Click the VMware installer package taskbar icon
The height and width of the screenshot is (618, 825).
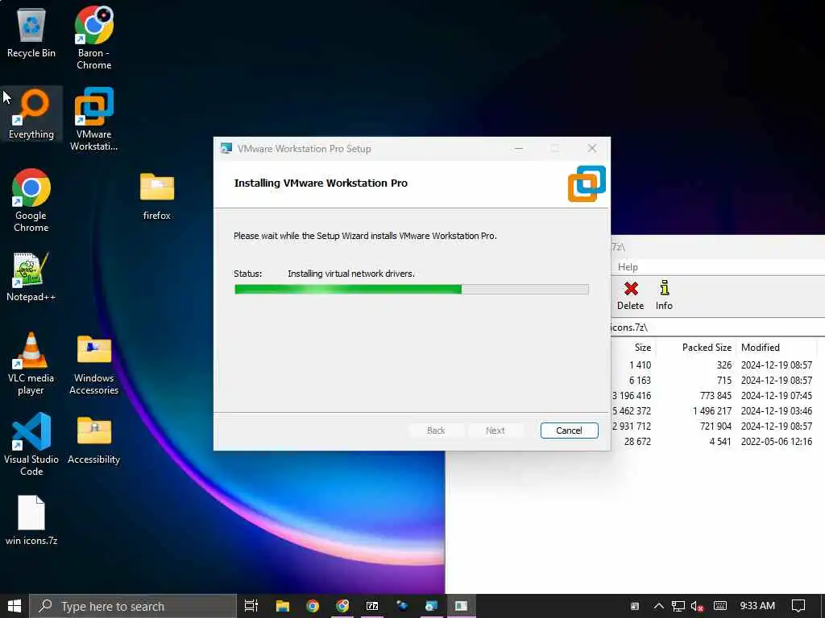coord(432,606)
